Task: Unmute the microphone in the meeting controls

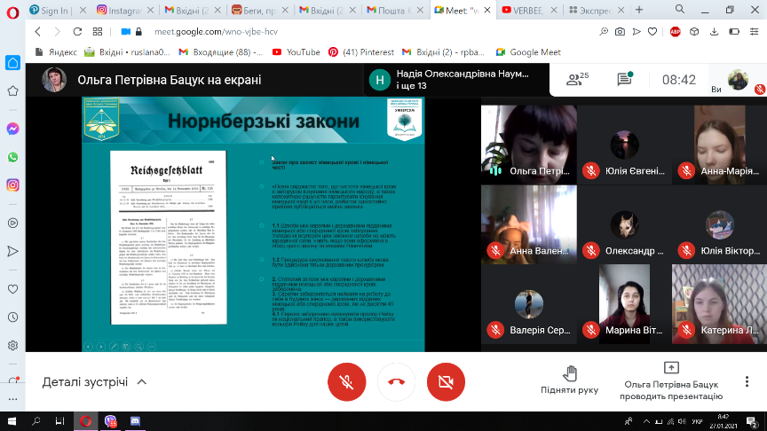Action: [x=347, y=381]
